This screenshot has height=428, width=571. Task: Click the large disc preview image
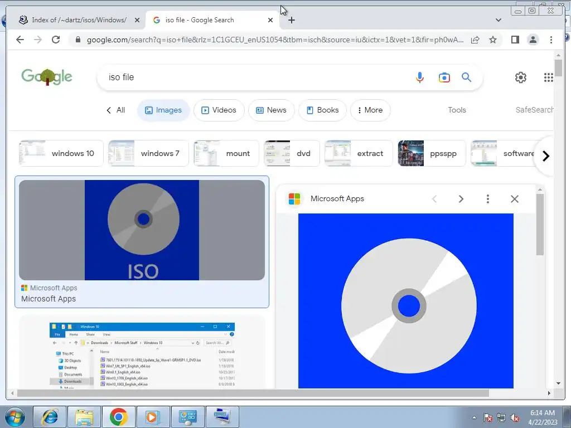406,301
